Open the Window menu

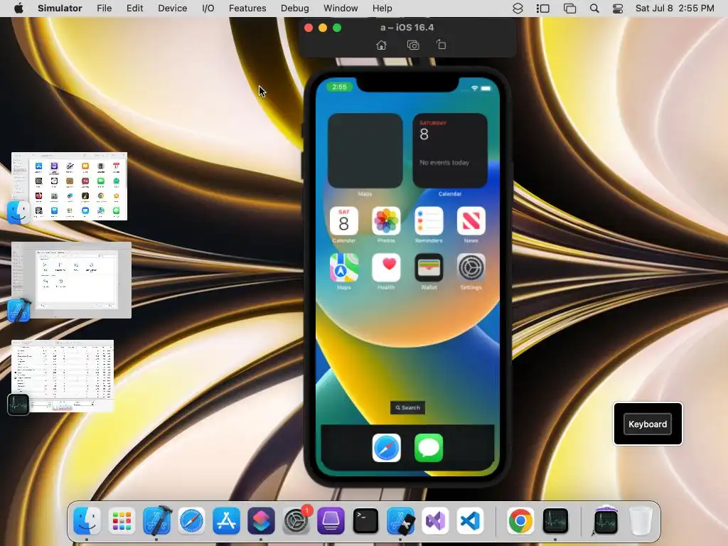(x=341, y=9)
